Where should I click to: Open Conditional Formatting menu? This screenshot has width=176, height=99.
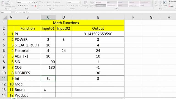pos(85,4)
